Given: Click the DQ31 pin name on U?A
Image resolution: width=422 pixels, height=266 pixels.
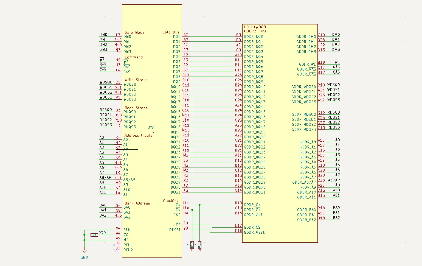Looking at the screenshot, I should click(176, 192).
